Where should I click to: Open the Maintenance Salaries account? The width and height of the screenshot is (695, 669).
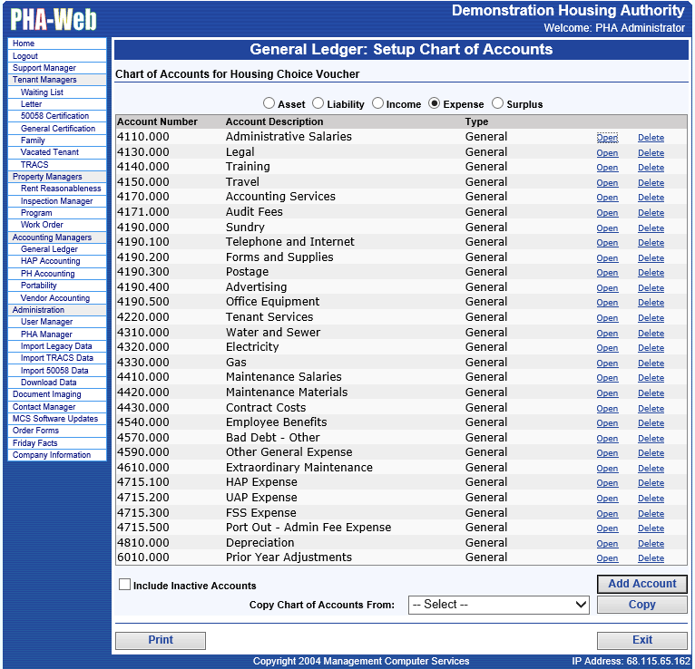(607, 378)
